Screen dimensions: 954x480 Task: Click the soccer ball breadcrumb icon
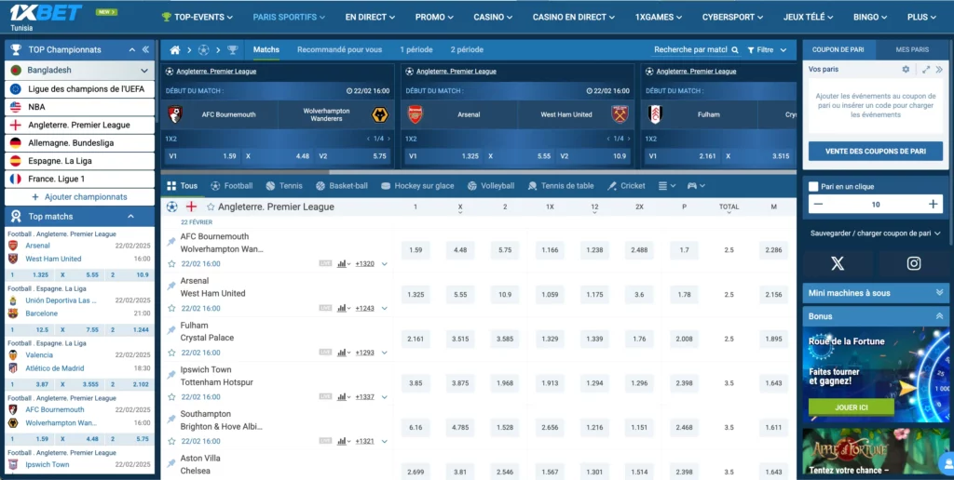[203, 50]
